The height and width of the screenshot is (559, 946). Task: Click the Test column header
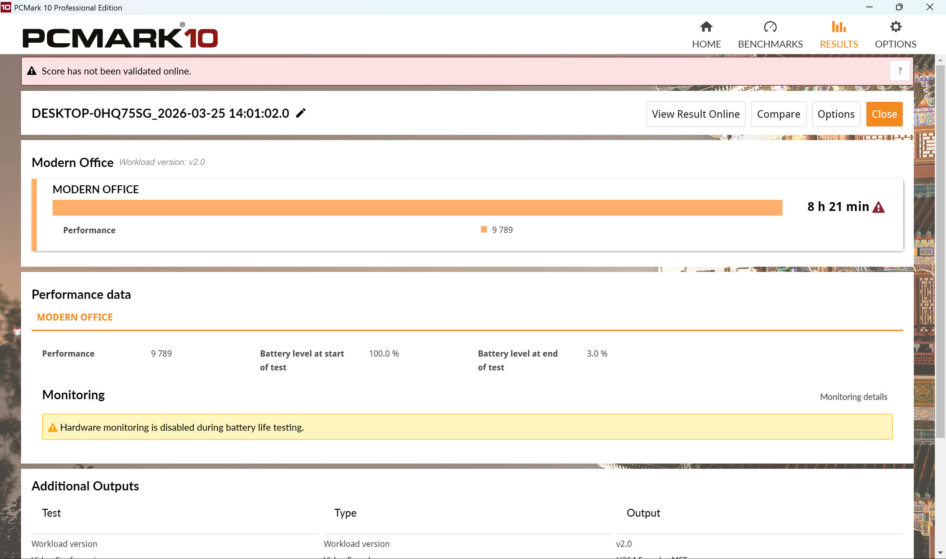coord(51,513)
